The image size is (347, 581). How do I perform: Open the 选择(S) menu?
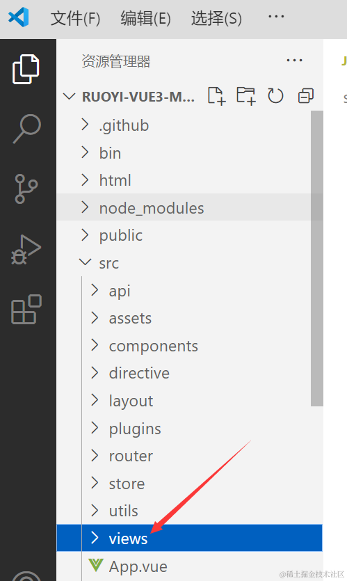pyautogui.click(x=216, y=18)
